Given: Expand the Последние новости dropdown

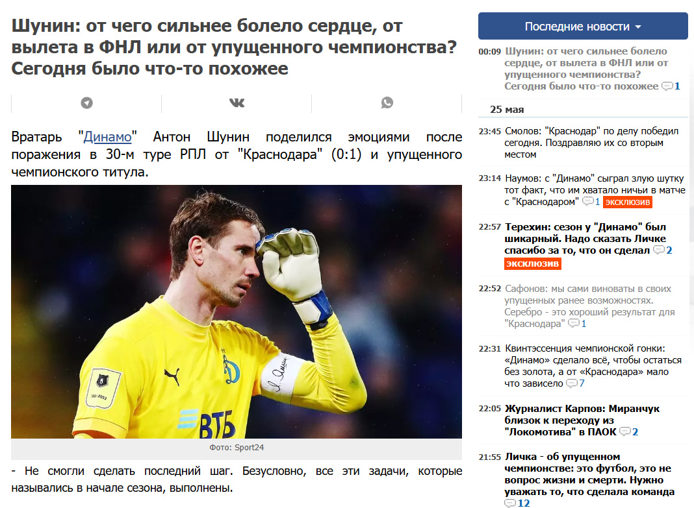Looking at the screenshot, I should 583,26.
